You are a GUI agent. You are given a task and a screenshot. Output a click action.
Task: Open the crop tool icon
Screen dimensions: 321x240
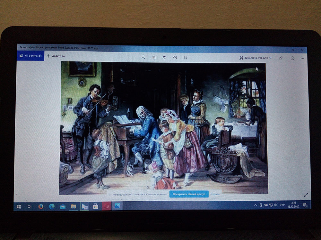pyautogui.click(x=186, y=58)
